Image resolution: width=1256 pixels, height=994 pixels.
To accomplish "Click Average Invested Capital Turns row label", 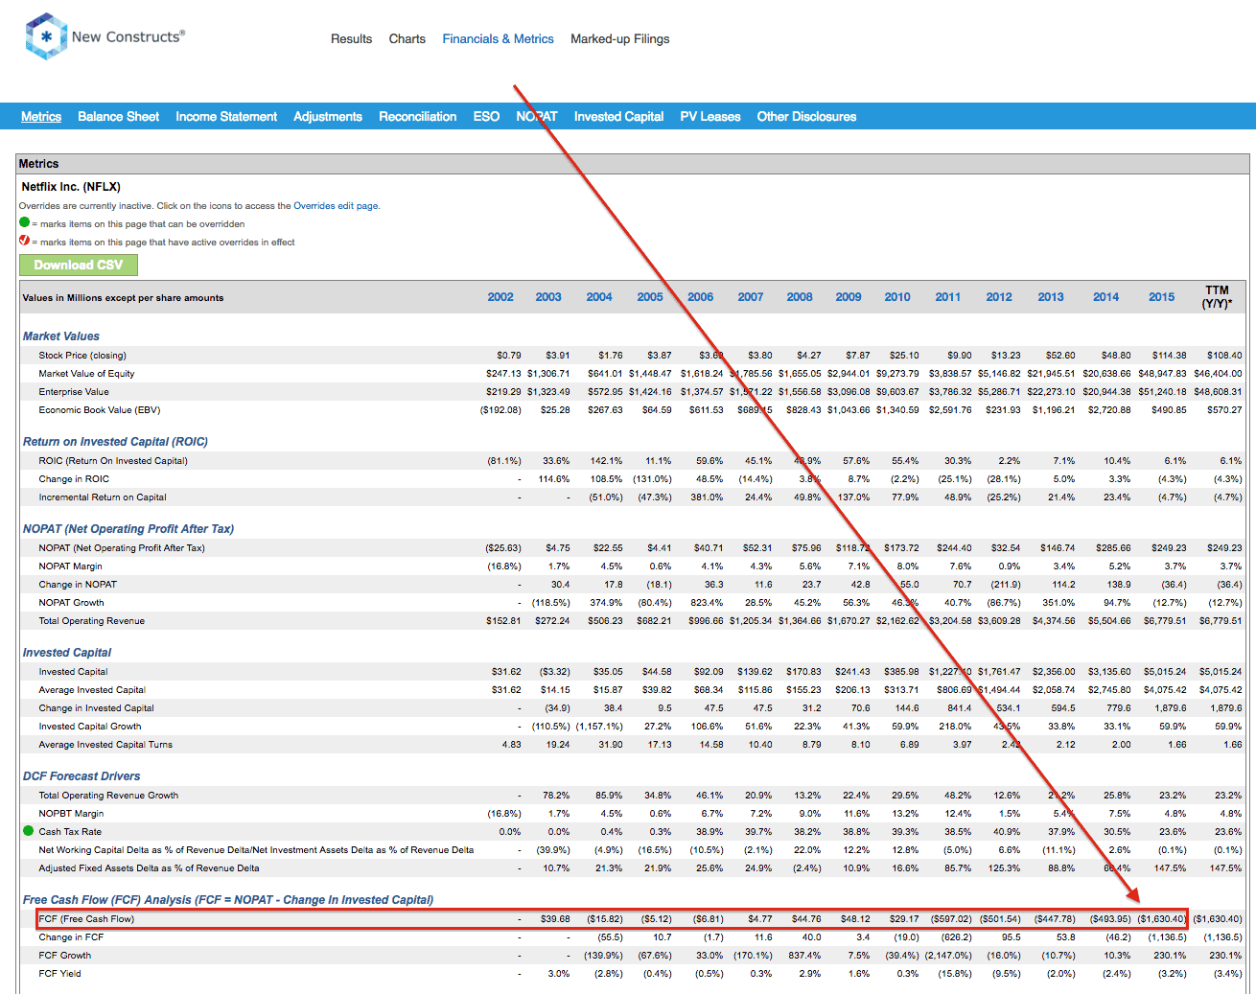I will pyautogui.click(x=105, y=745).
